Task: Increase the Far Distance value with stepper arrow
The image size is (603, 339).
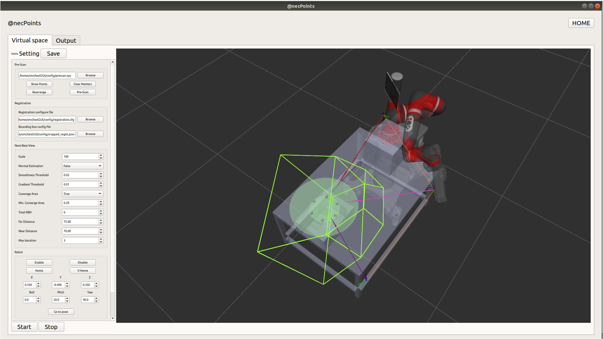Action: pyautogui.click(x=101, y=220)
